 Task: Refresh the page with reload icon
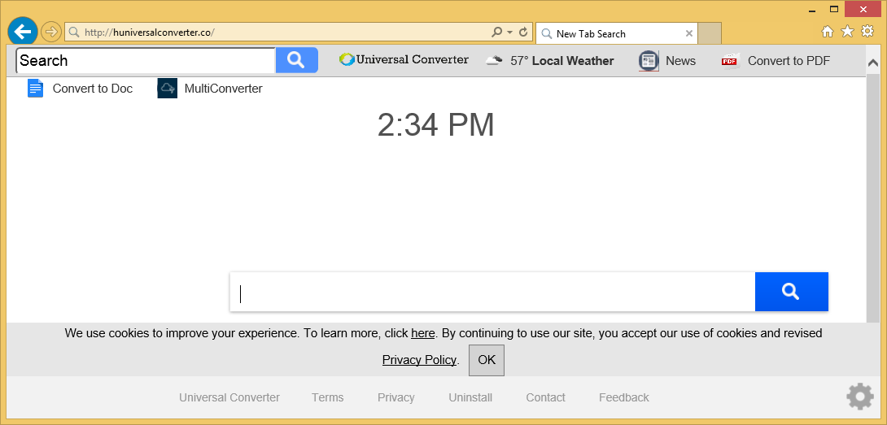(524, 33)
